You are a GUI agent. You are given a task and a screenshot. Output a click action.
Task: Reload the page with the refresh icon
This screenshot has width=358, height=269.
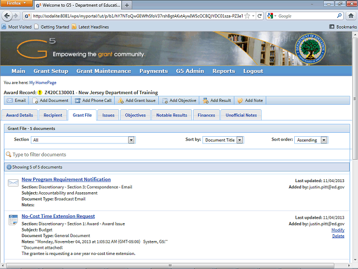click(260, 16)
